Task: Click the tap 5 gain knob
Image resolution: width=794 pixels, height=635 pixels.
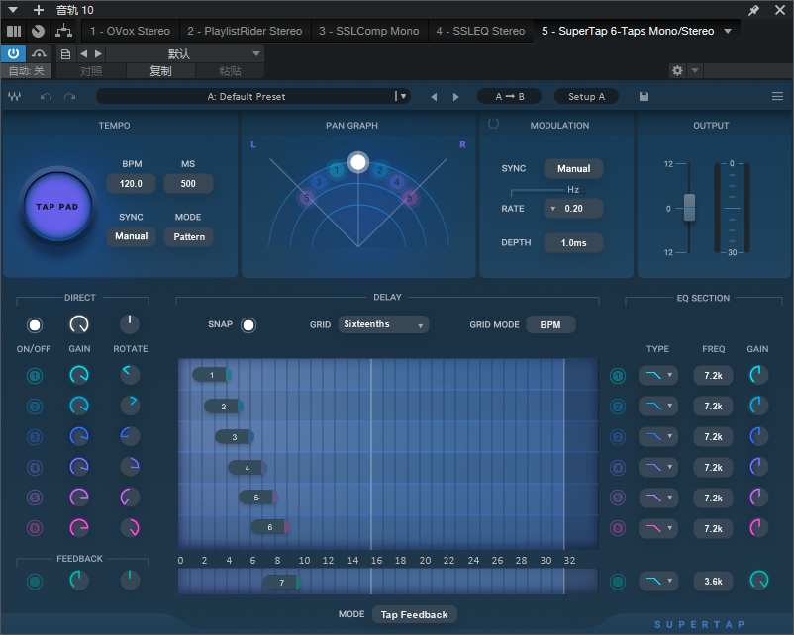Action: tap(79, 497)
